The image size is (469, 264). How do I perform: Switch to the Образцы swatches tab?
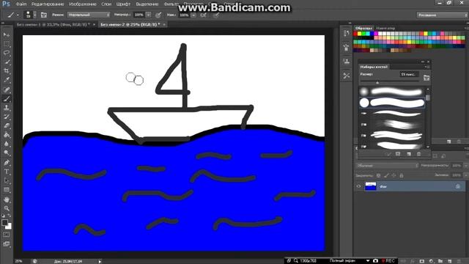[363, 28]
